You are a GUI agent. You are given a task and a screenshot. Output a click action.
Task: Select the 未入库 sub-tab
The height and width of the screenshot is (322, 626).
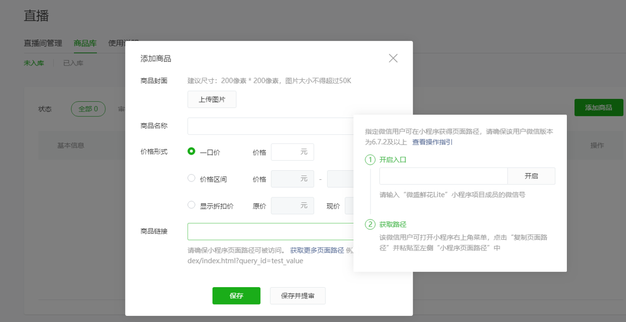pyautogui.click(x=34, y=63)
